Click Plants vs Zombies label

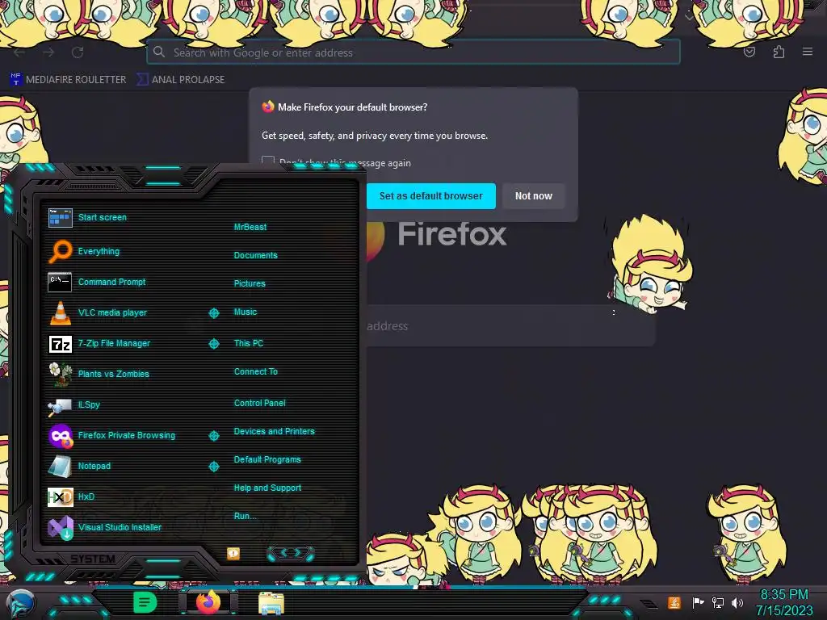[113, 375]
